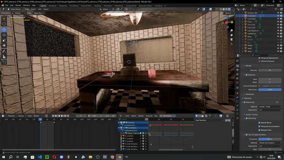This screenshot has width=284, height=160.
Task: Select the Transform tool
Action: tap(4, 46)
